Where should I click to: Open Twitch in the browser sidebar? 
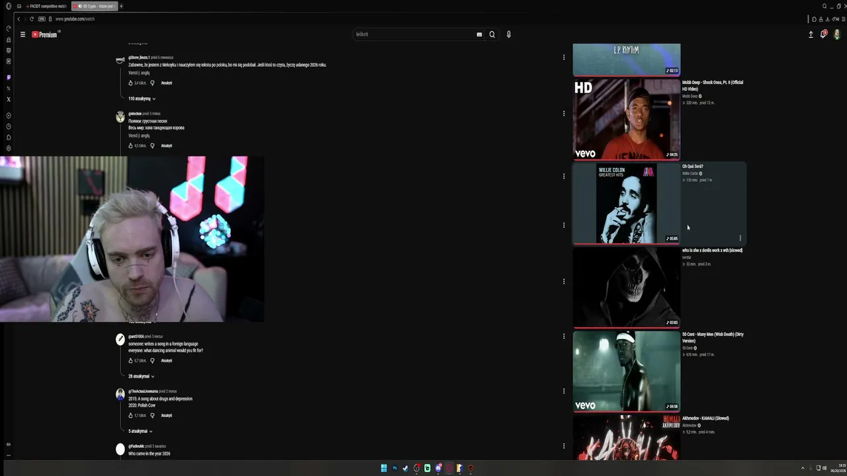pos(9,77)
